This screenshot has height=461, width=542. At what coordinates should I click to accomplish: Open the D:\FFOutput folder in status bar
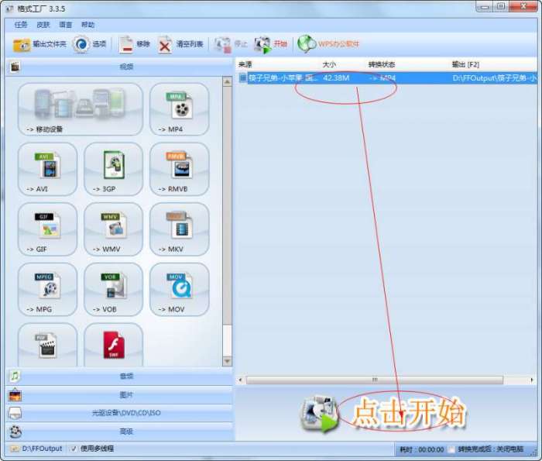36,449
